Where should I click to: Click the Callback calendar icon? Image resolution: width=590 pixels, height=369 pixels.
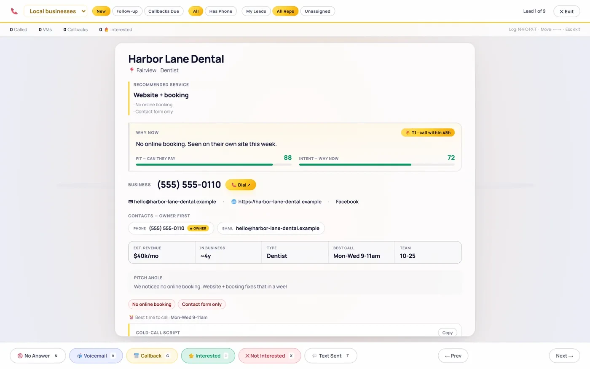click(136, 356)
